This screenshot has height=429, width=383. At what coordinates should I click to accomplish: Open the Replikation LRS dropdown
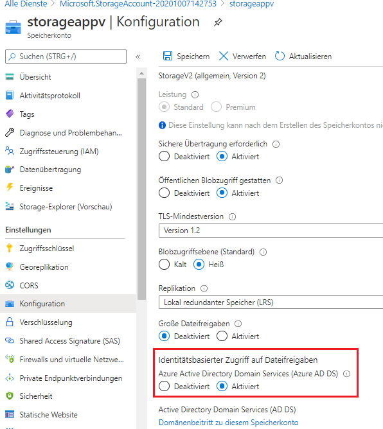pos(271,302)
